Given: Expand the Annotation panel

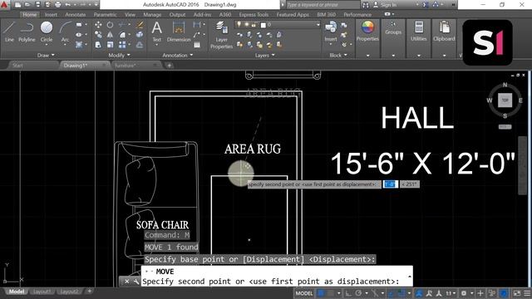Looking at the screenshot, I should pos(177,56).
